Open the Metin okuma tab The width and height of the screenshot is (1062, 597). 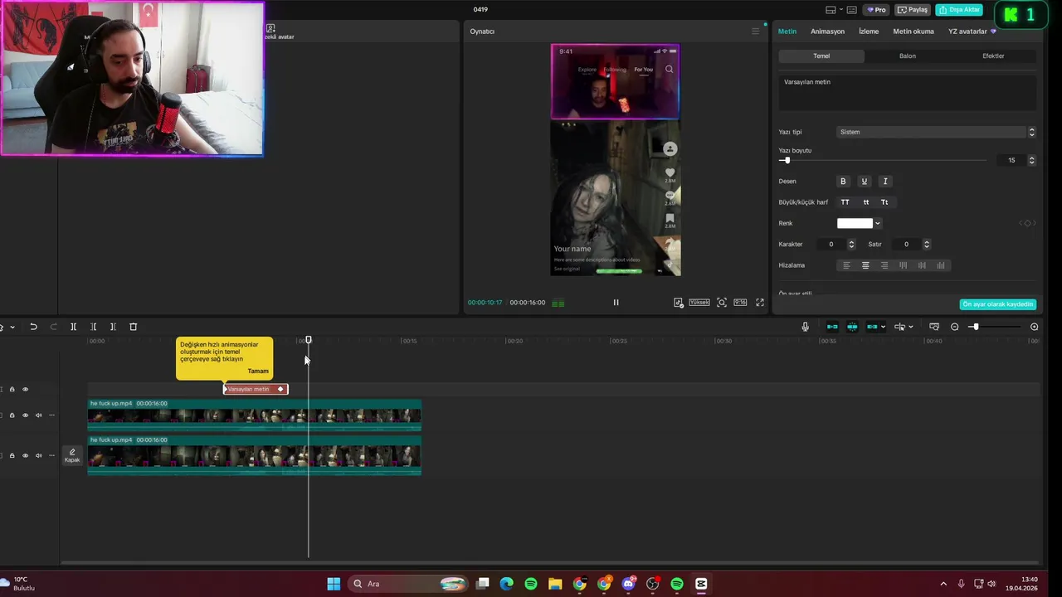[x=913, y=32]
